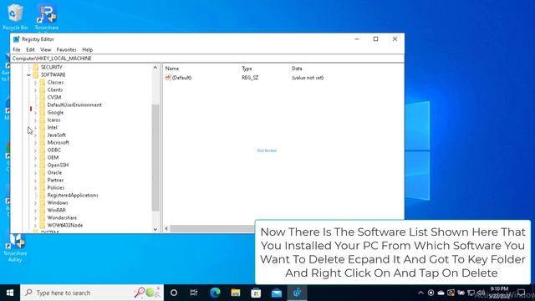The width and height of the screenshot is (535, 301).
Task: Maximize the Registry Editor window
Action: tap(375, 39)
